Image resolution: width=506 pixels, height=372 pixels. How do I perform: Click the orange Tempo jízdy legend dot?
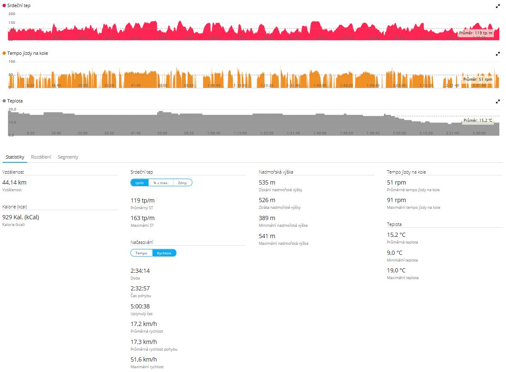4,54
